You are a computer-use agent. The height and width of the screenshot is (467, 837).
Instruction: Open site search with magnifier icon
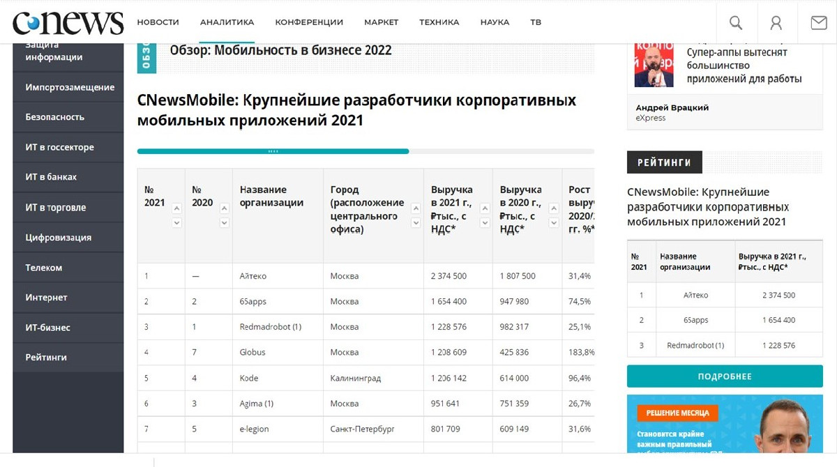pos(736,23)
